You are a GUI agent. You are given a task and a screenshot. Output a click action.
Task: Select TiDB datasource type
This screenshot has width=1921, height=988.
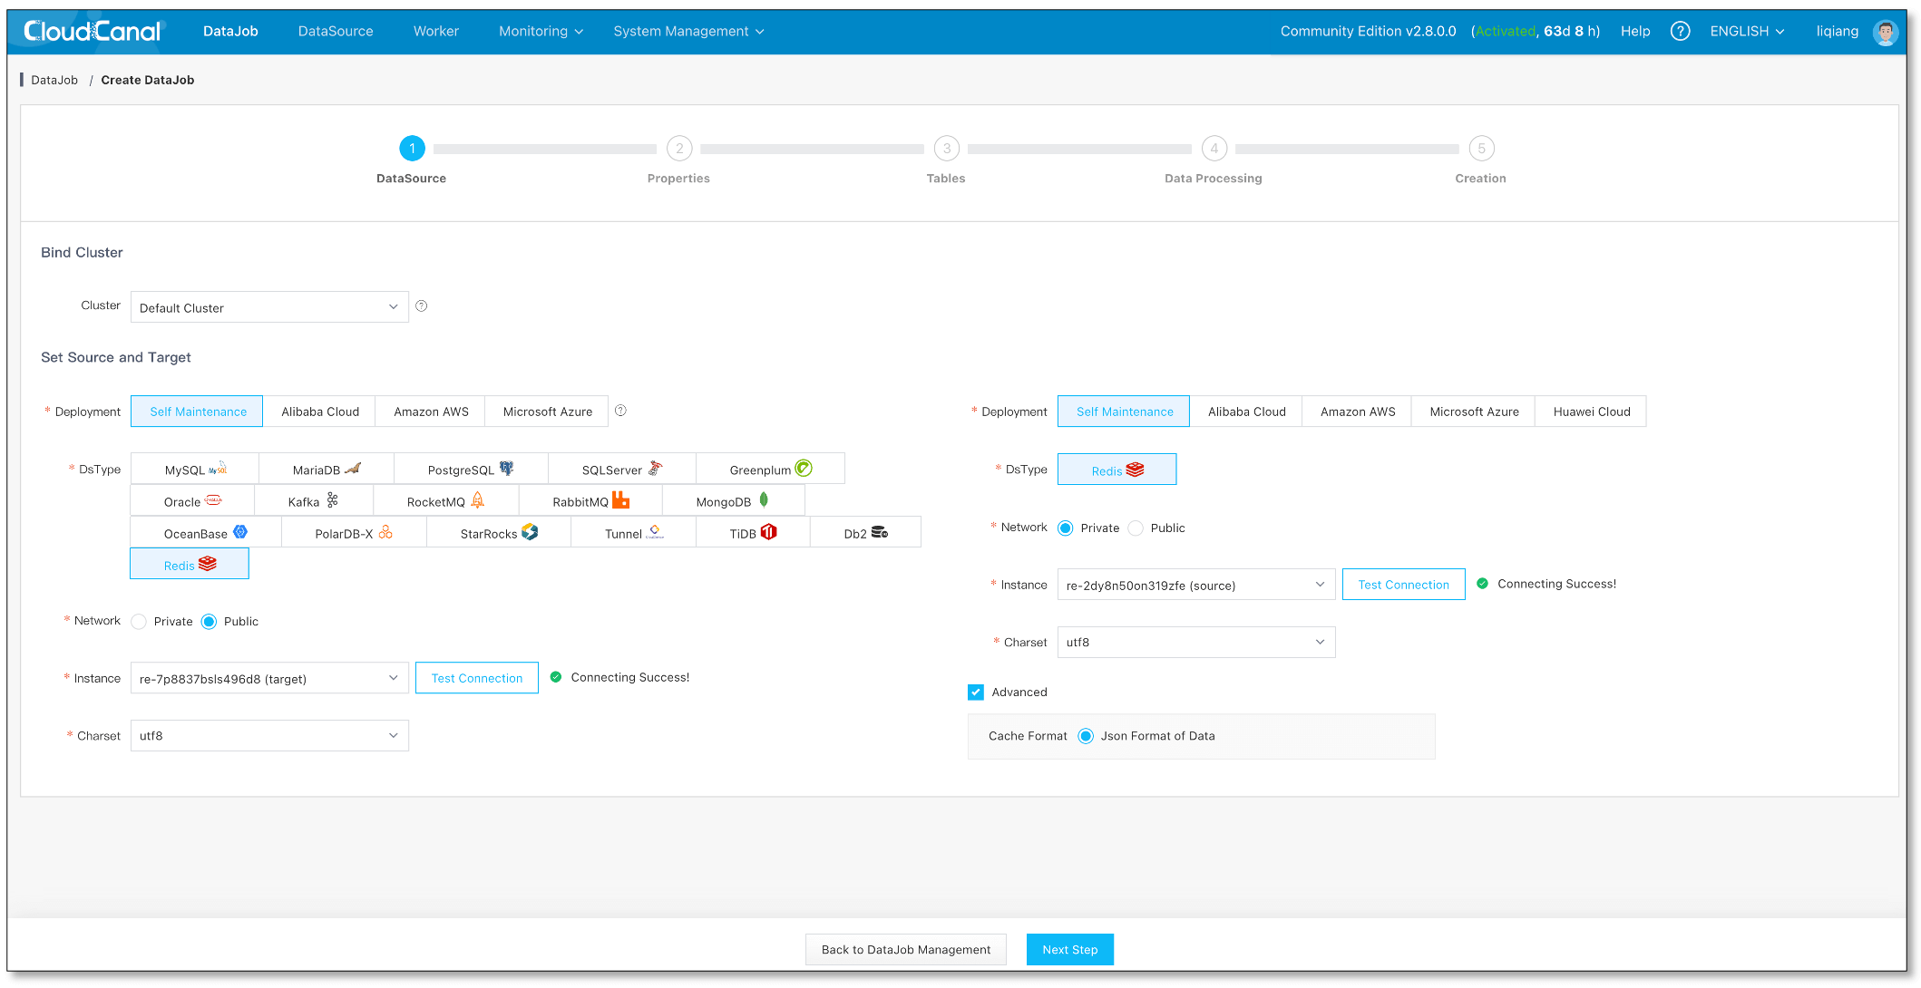click(753, 533)
